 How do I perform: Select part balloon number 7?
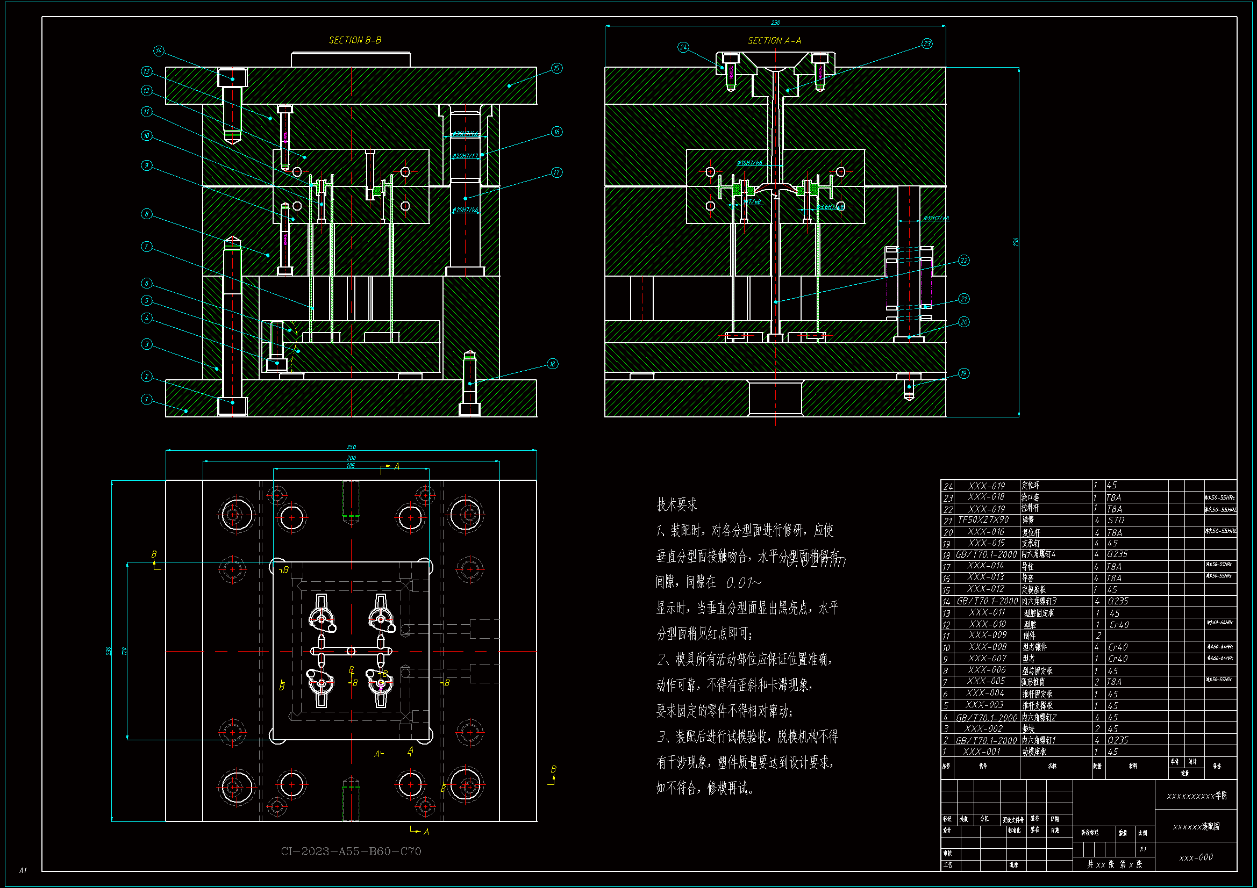(x=146, y=246)
